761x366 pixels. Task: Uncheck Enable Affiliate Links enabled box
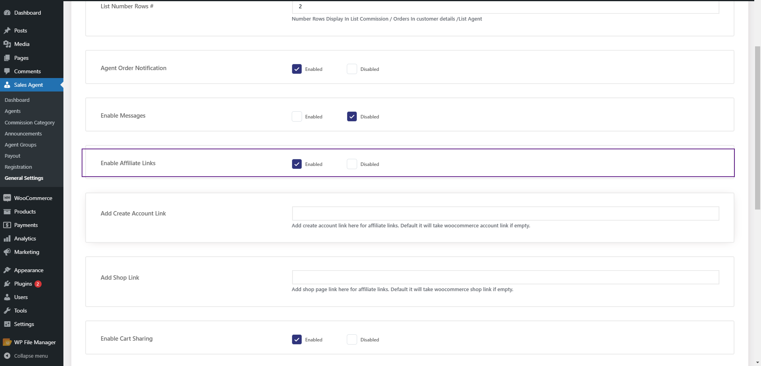(296, 164)
